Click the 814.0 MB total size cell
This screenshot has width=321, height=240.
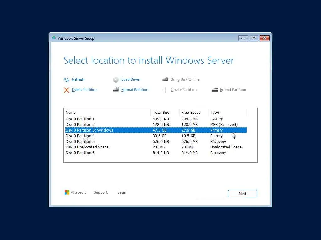(x=161, y=152)
